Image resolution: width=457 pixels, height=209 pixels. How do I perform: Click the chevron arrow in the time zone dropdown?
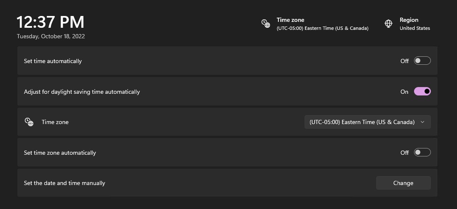[422, 122]
